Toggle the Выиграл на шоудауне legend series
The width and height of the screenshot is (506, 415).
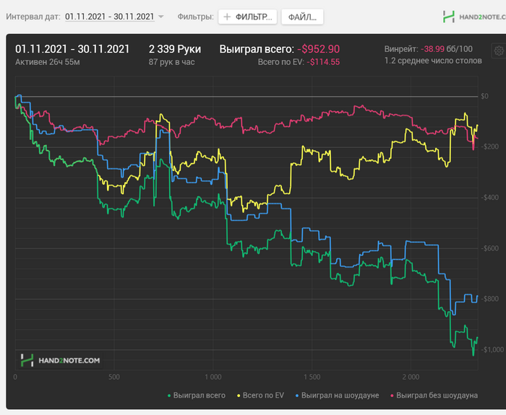tap(337, 396)
